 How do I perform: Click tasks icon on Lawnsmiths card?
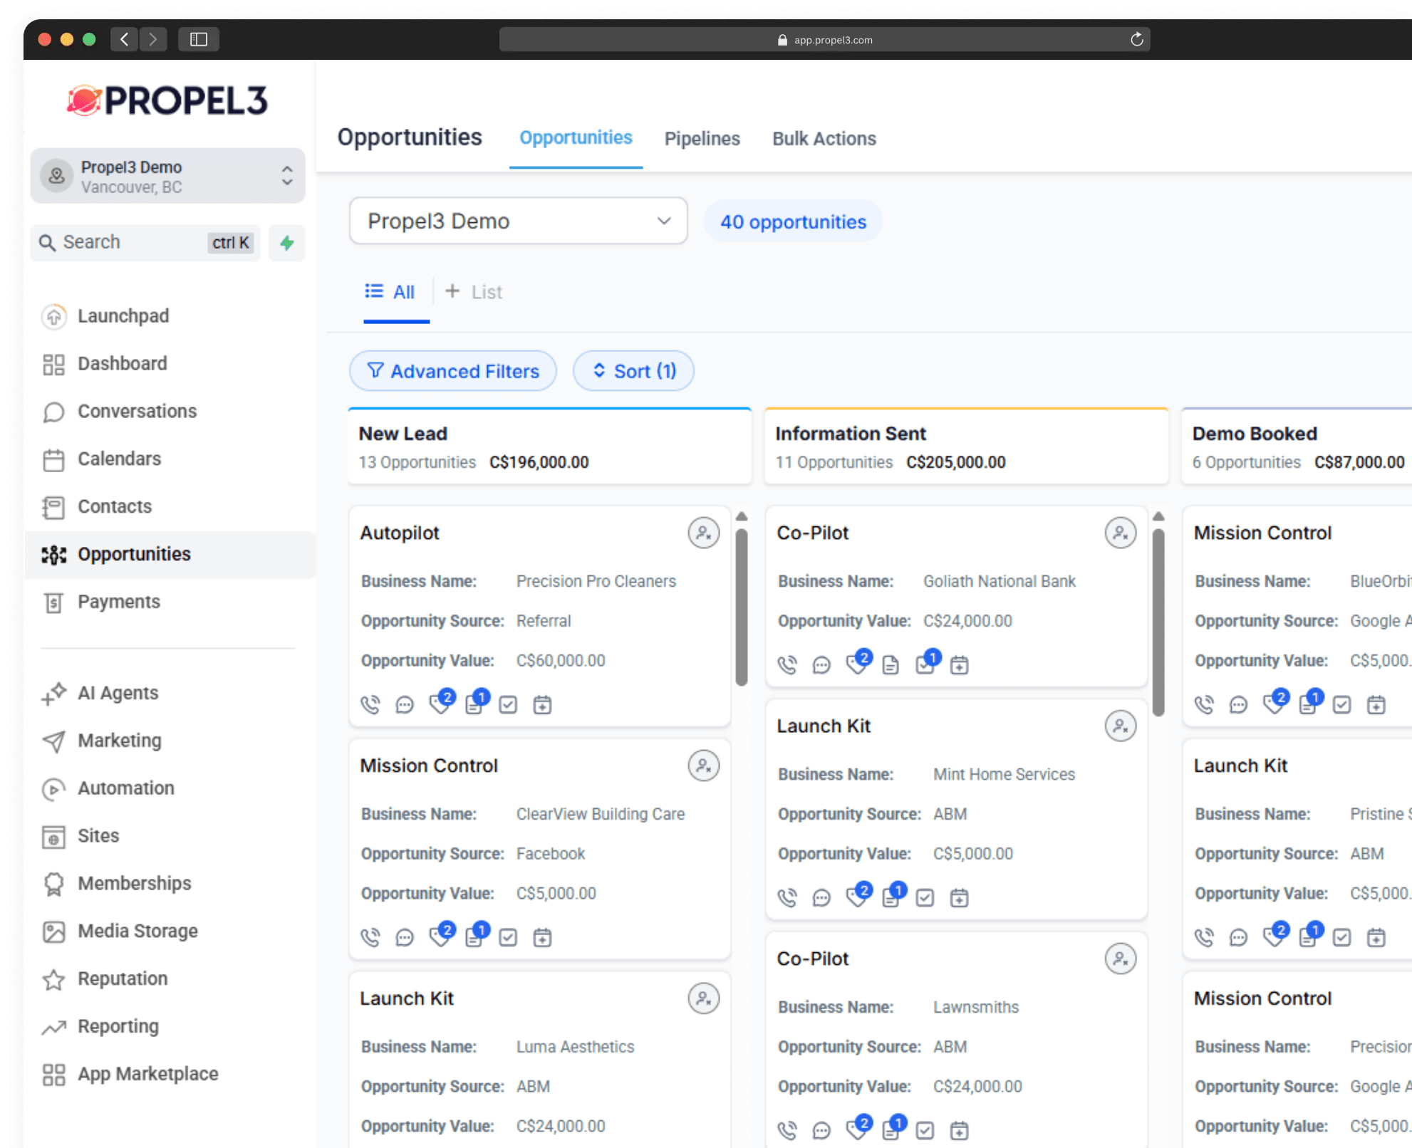pos(925,1131)
